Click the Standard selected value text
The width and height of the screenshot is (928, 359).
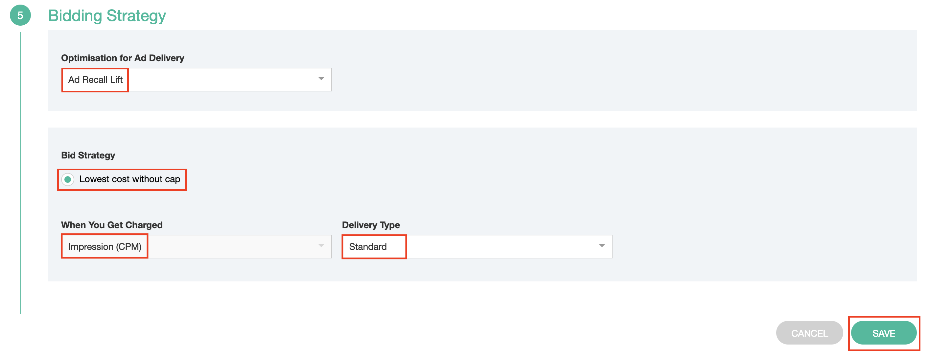[x=367, y=247]
